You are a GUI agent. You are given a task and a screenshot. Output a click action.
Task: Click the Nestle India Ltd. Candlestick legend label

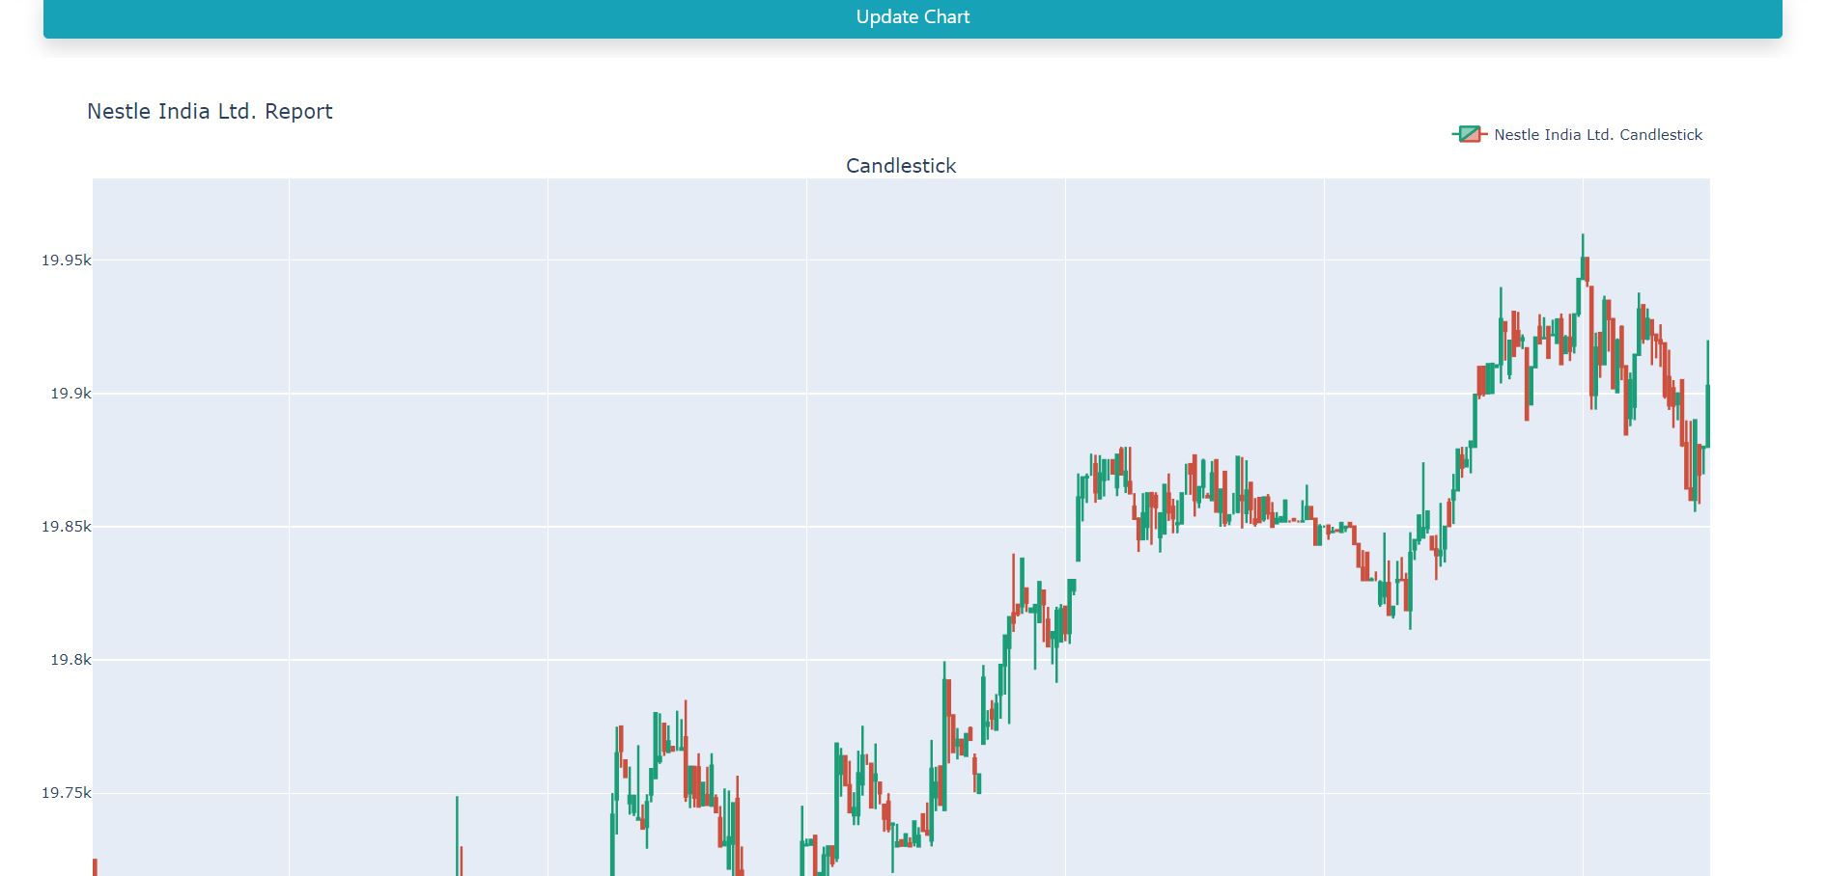click(x=1597, y=135)
